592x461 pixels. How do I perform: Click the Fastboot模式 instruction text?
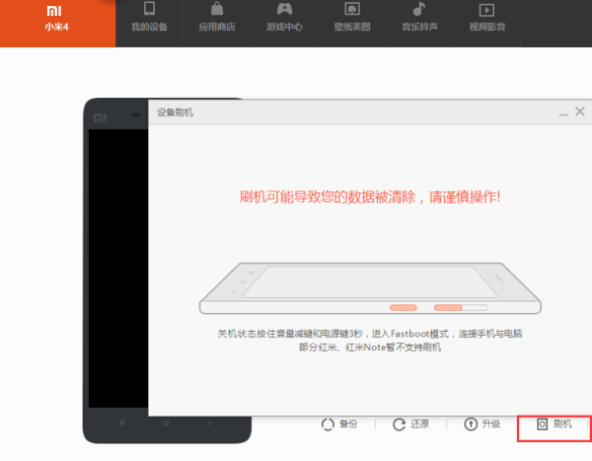point(370,334)
